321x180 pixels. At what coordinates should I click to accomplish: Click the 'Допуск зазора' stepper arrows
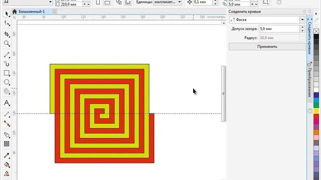(302, 29)
